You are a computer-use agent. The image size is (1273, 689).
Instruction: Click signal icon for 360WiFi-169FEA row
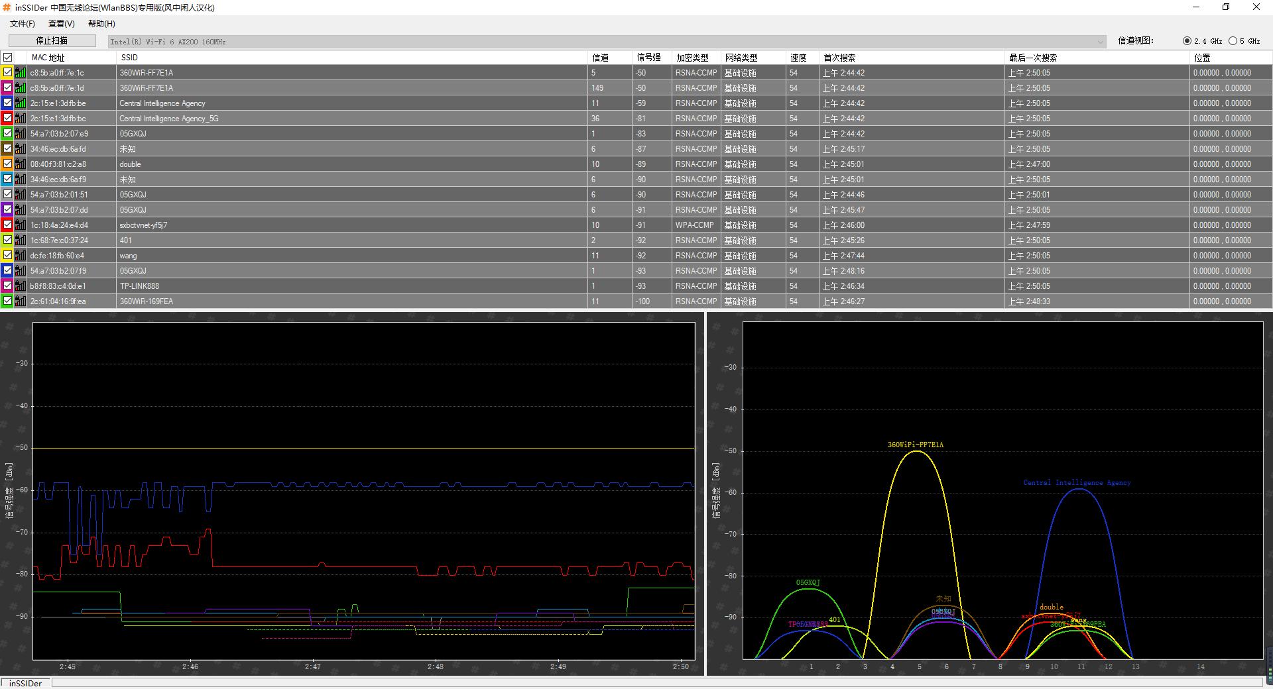click(x=21, y=301)
